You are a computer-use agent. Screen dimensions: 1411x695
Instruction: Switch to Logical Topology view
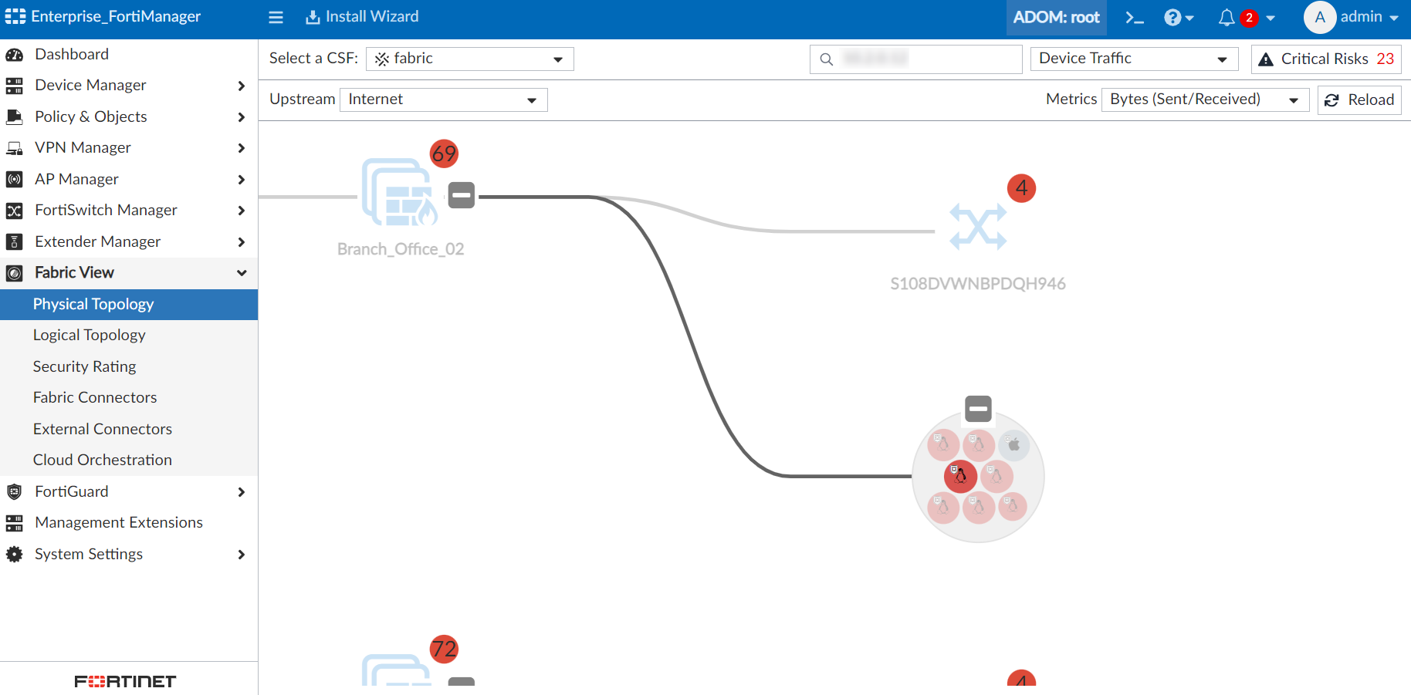click(89, 335)
